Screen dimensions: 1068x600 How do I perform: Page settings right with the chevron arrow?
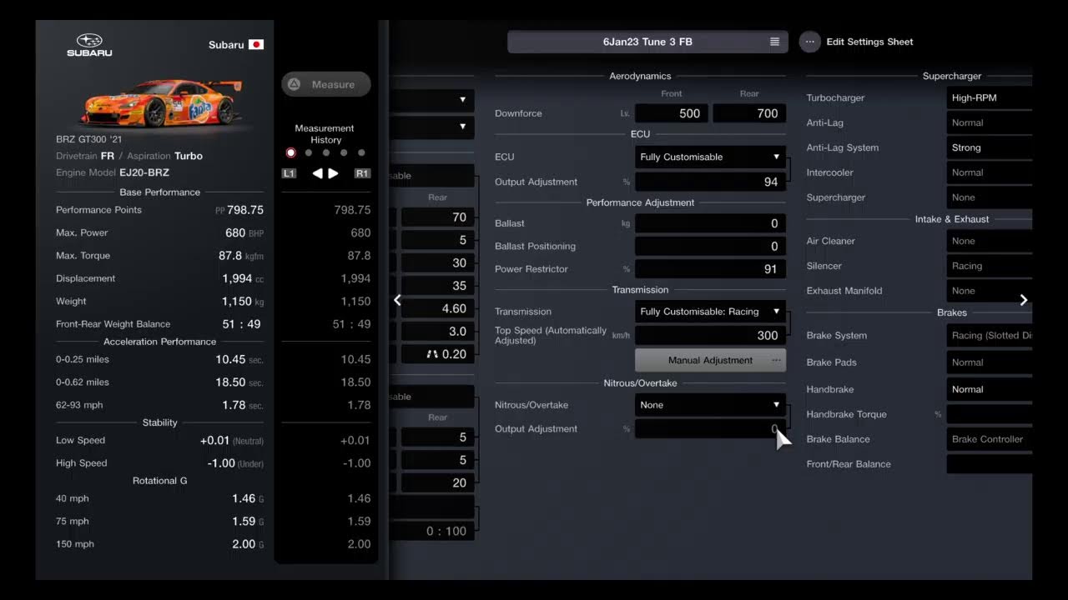[1024, 300]
